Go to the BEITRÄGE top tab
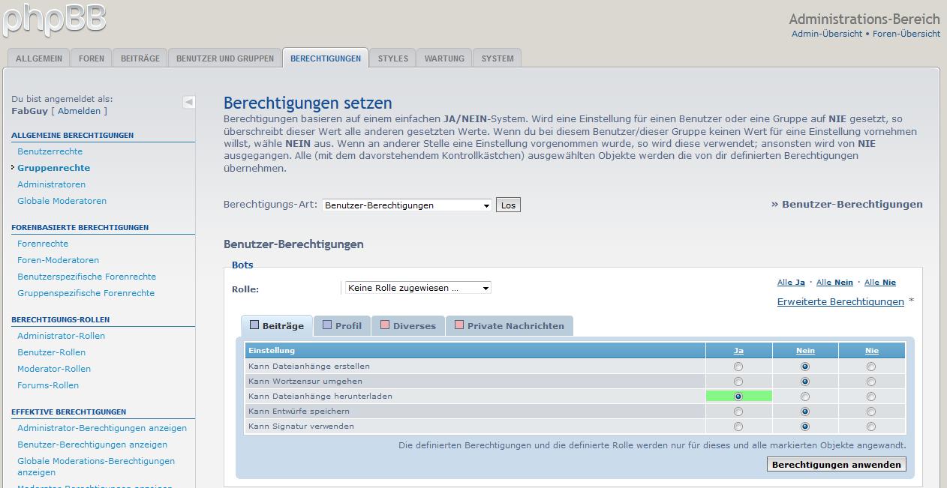 point(140,58)
